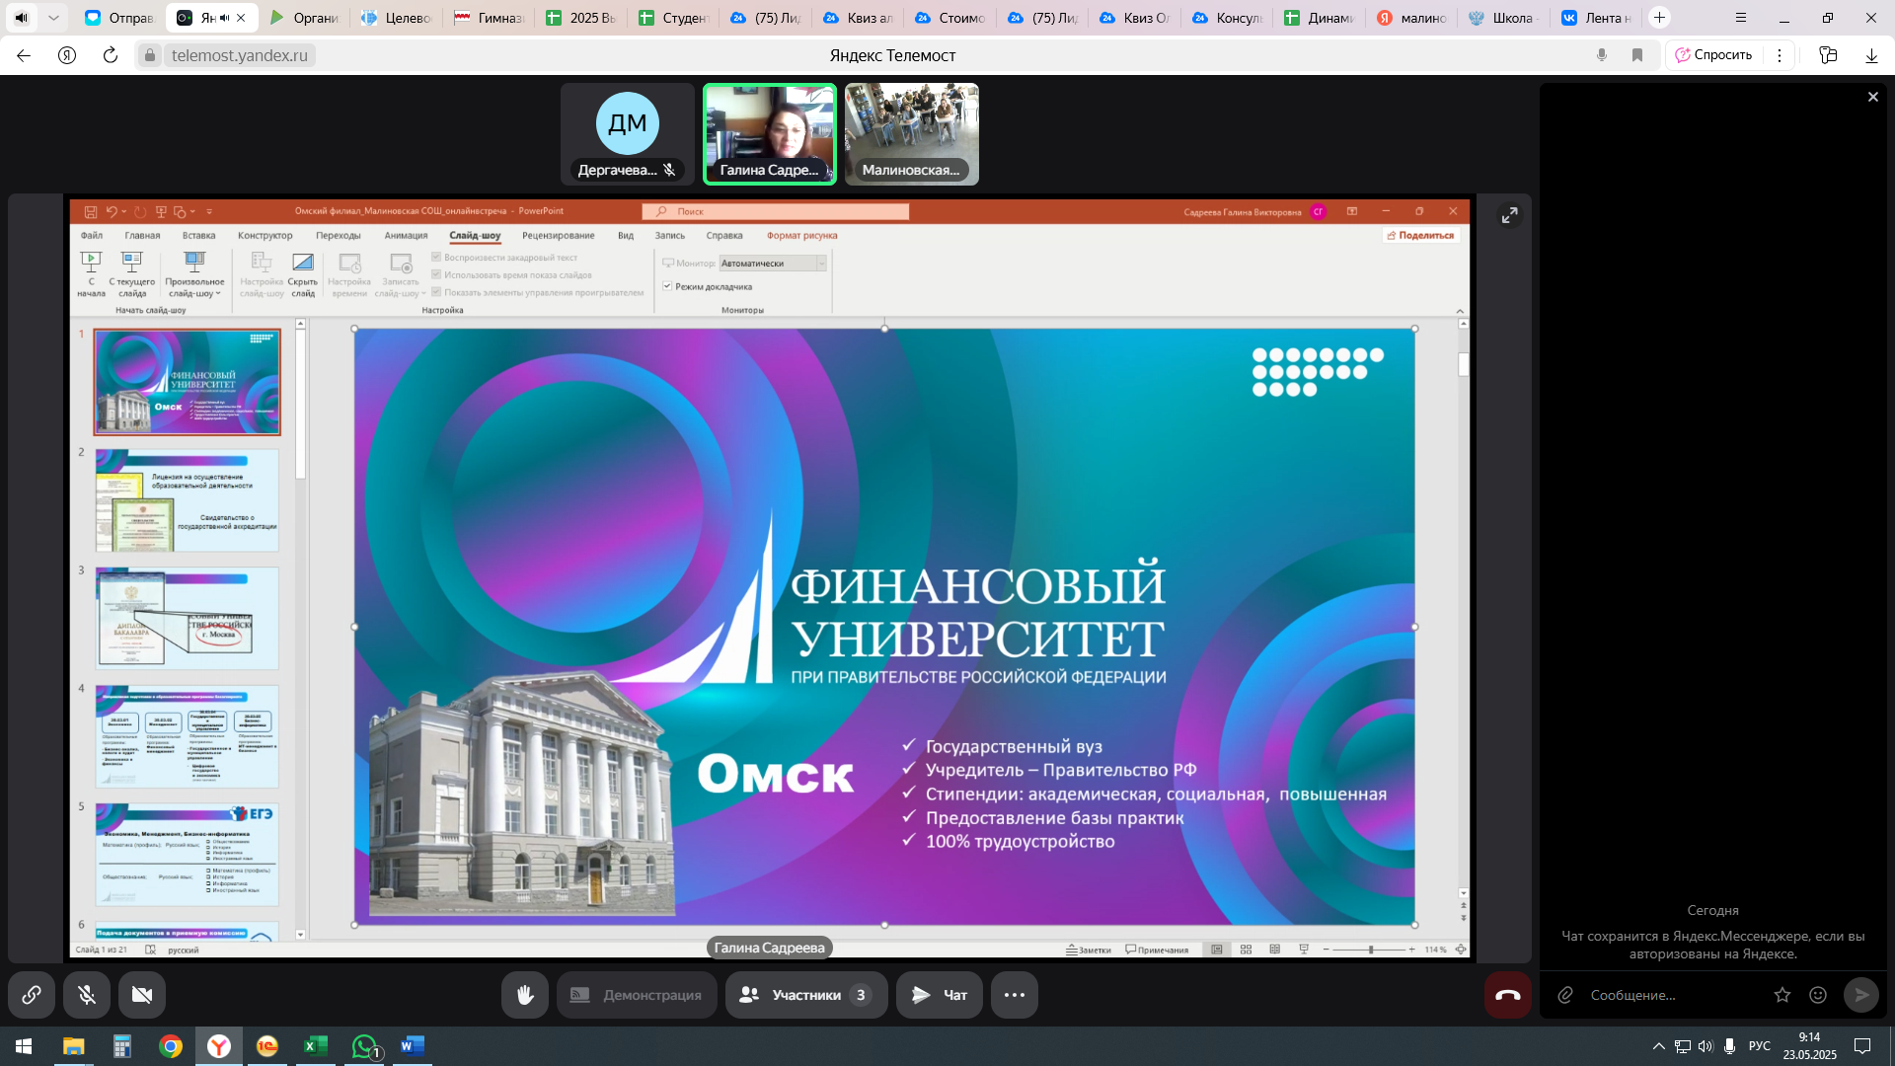The image size is (1895, 1066).
Task: Reload the Telemost page
Action: [x=111, y=55]
